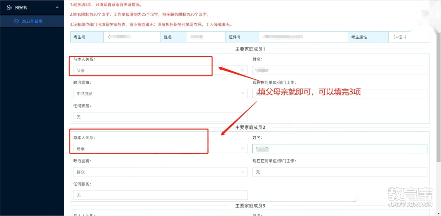The image size is (441, 216).
Task: Click the arrow on the 父亲 dropdown
Action: [243, 71]
